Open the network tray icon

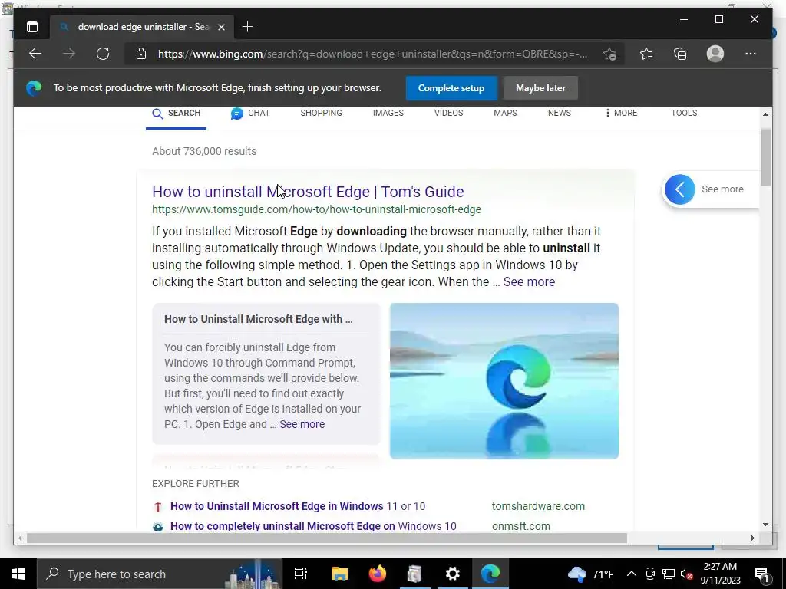(669, 574)
